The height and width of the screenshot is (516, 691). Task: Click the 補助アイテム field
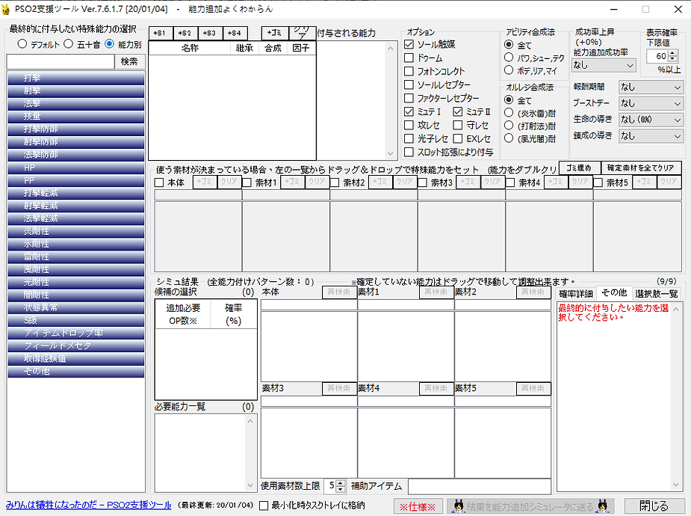480,486
